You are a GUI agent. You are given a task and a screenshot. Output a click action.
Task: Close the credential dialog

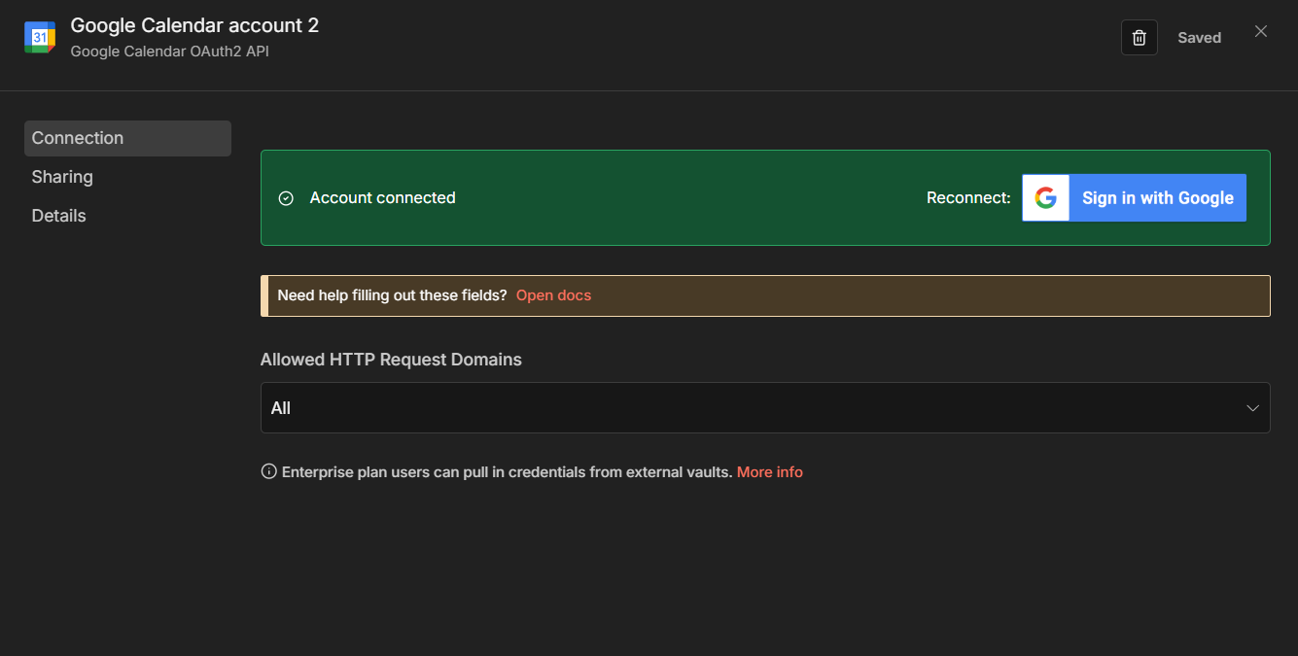(x=1261, y=31)
